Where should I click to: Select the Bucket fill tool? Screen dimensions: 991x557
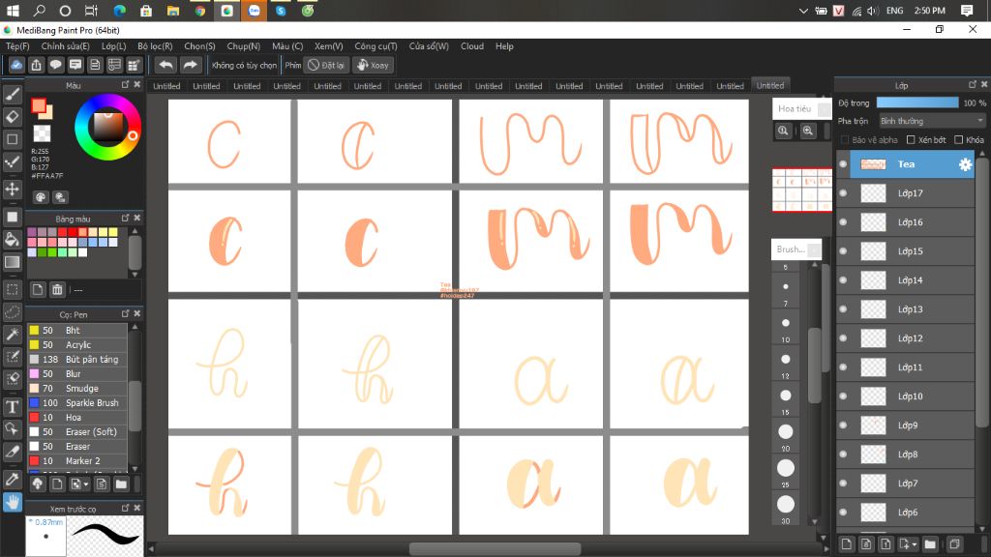[x=12, y=240]
